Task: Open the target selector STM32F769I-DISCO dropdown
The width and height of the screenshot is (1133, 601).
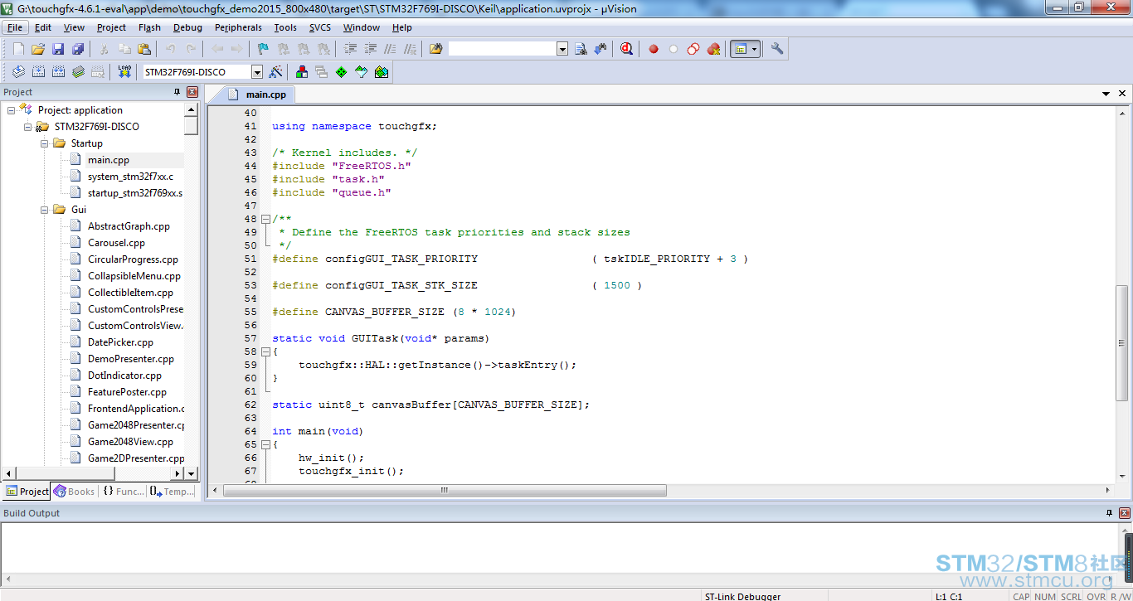Action: (x=257, y=72)
